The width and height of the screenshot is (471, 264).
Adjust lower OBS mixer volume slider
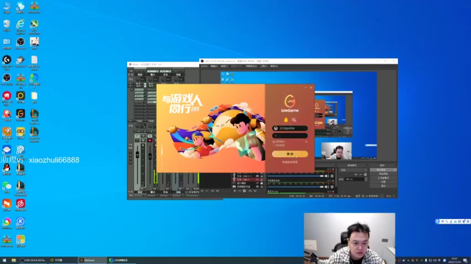[296, 187]
